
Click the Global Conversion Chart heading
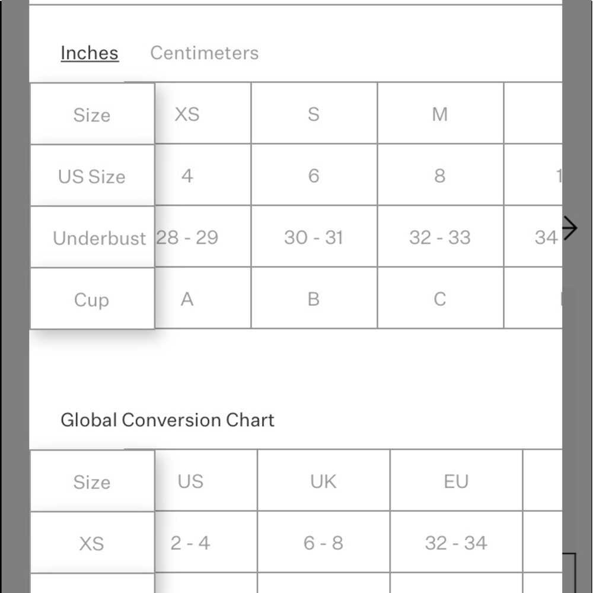(x=168, y=420)
